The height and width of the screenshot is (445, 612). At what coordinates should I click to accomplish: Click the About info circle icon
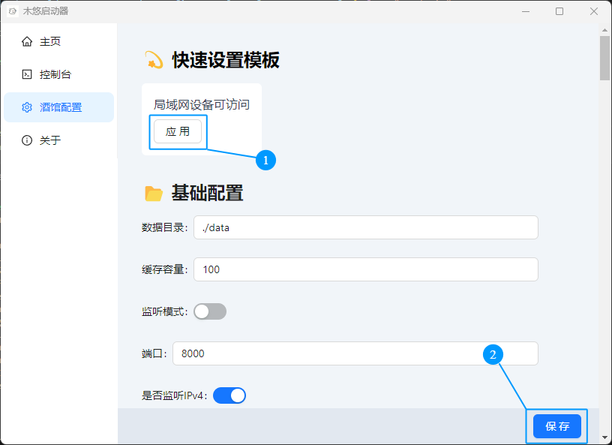point(27,140)
